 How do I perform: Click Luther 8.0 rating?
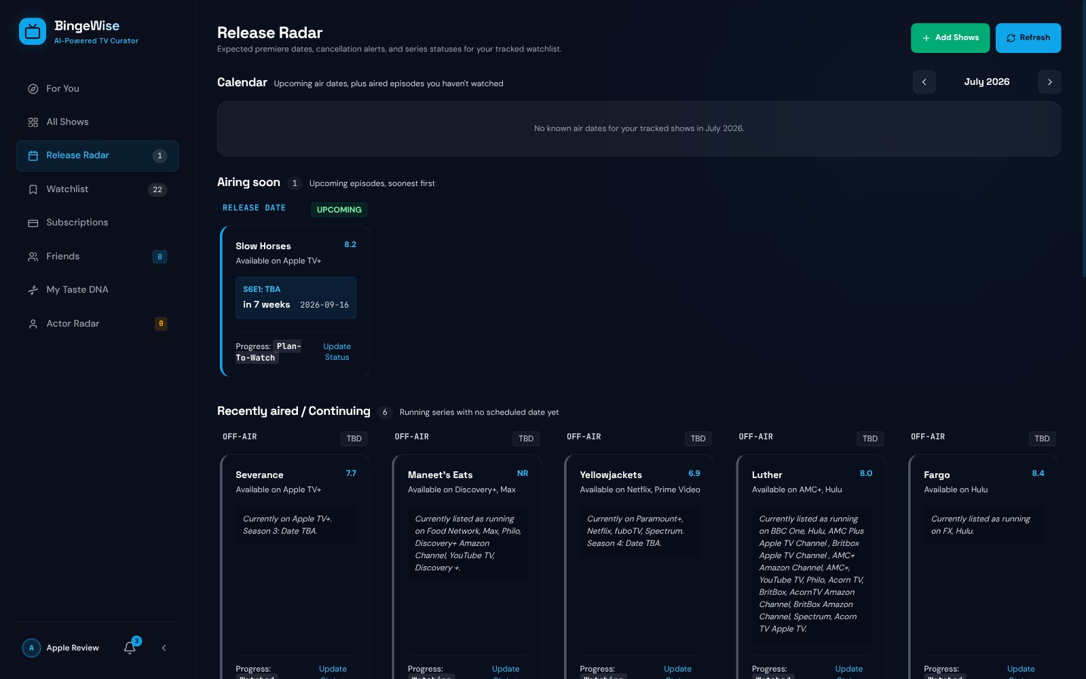866,473
